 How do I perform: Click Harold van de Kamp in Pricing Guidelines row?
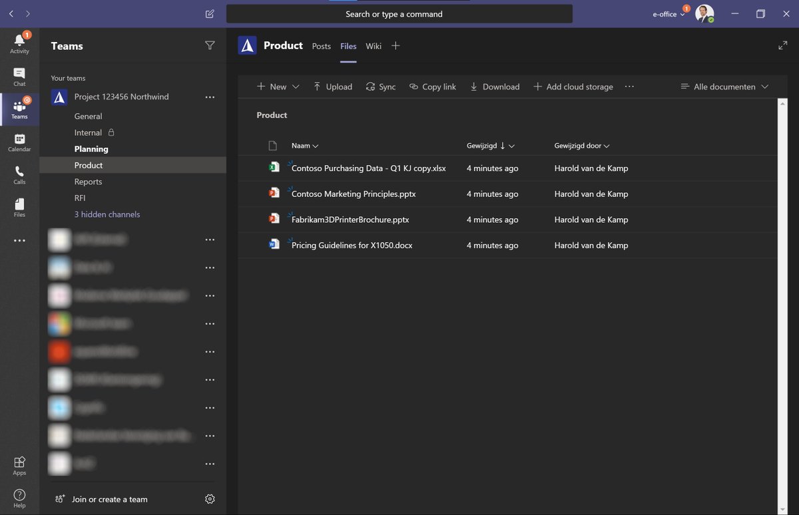[591, 245]
